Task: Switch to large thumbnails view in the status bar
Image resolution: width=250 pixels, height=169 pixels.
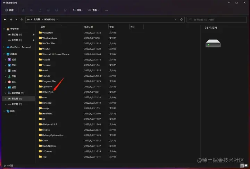Action: click(x=246, y=166)
